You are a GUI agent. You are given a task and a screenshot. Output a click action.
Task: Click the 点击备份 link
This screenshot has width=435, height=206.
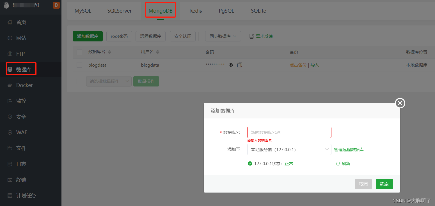(x=298, y=65)
